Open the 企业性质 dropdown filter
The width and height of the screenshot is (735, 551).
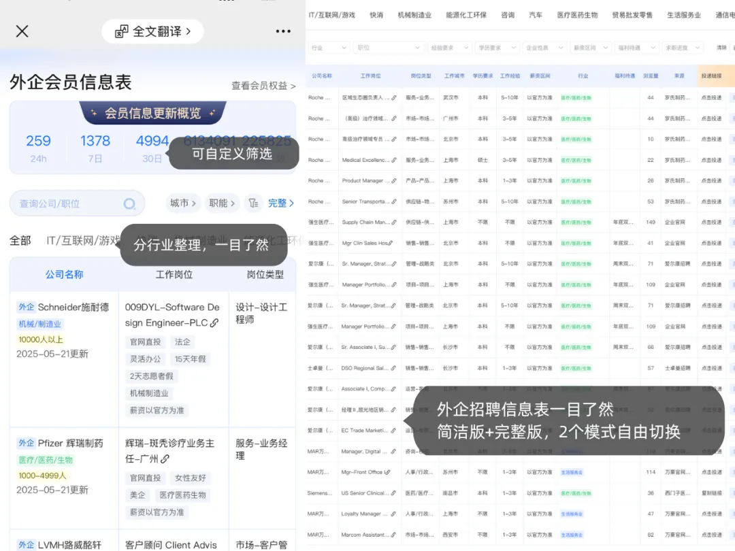coord(544,48)
